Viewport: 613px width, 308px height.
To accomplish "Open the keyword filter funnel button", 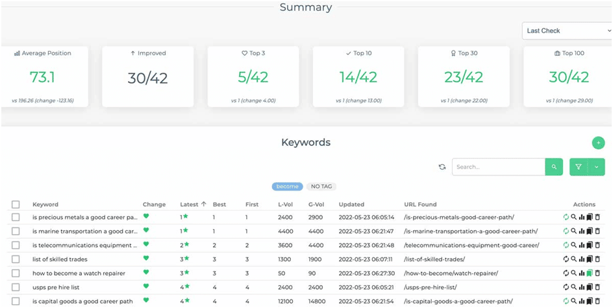I will point(578,167).
